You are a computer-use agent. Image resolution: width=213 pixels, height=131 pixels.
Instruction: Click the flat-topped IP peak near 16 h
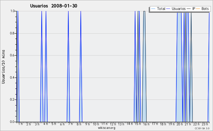coord(144,66)
